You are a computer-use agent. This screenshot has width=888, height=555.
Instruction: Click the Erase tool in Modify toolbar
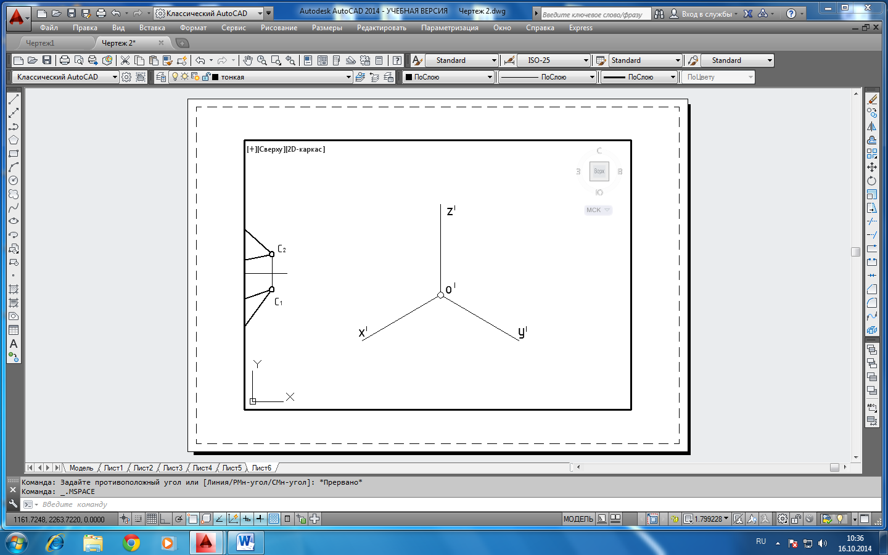coord(872,99)
